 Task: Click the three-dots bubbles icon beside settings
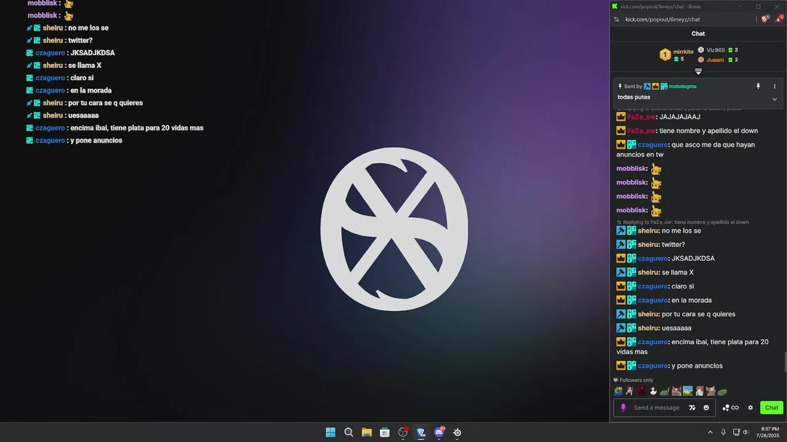pyautogui.click(x=726, y=408)
